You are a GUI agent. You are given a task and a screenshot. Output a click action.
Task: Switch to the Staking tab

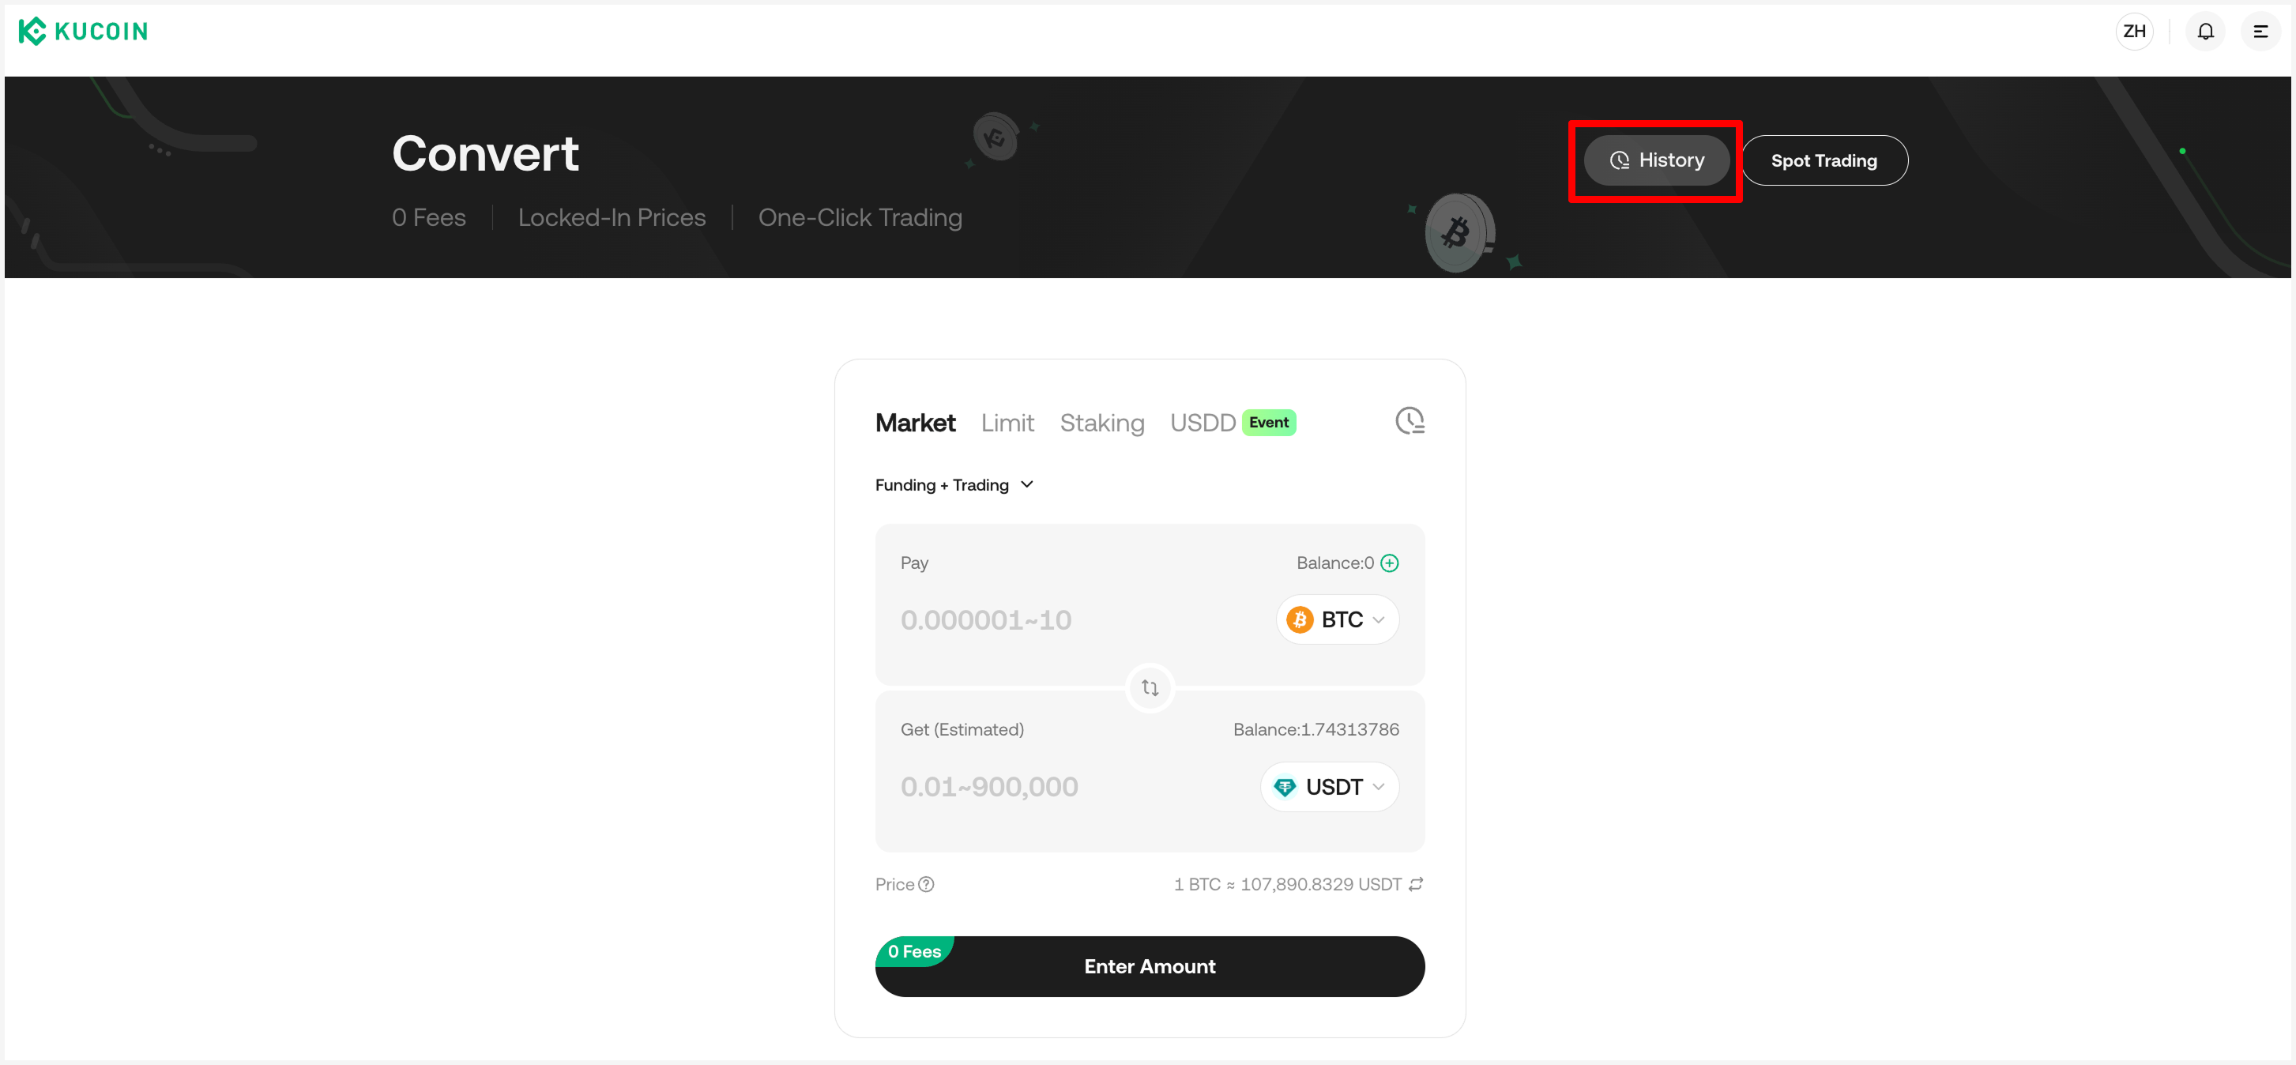1101,423
